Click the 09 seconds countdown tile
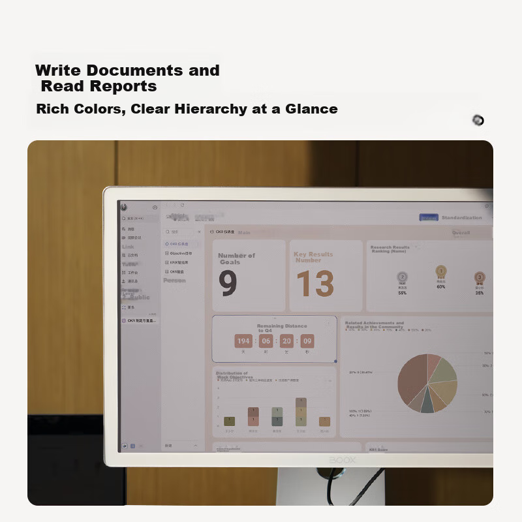522x522 pixels. pos(307,341)
